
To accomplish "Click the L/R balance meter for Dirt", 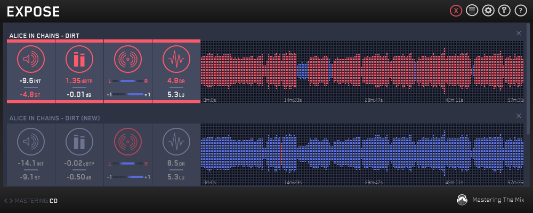I will point(128,81).
